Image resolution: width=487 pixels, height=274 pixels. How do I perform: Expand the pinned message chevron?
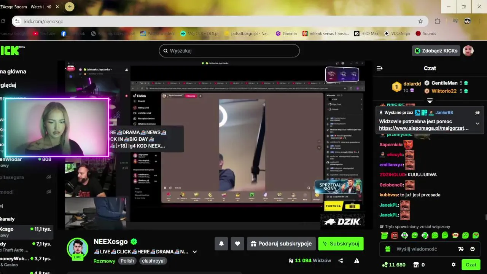(x=477, y=123)
